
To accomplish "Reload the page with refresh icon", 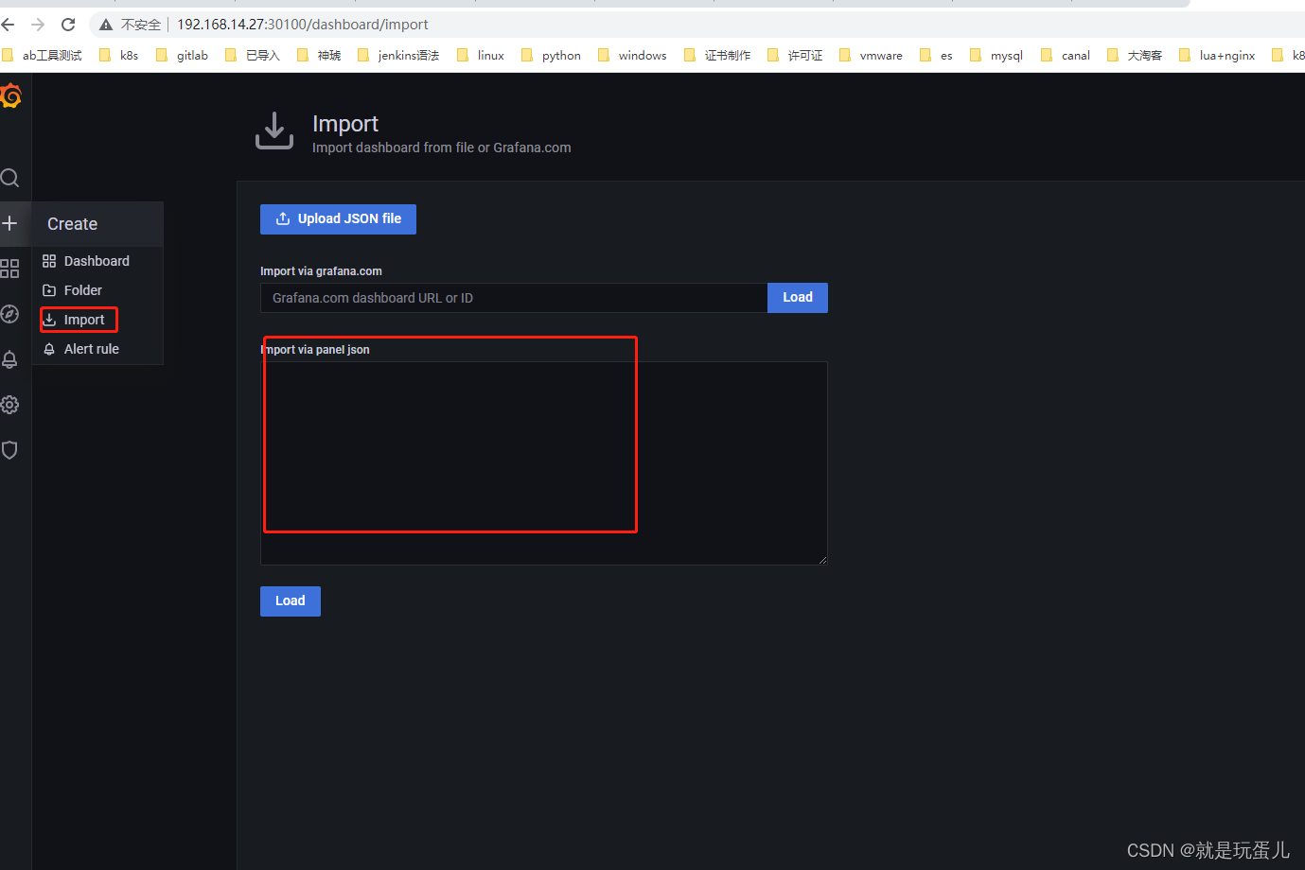I will (x=68, y=25).
